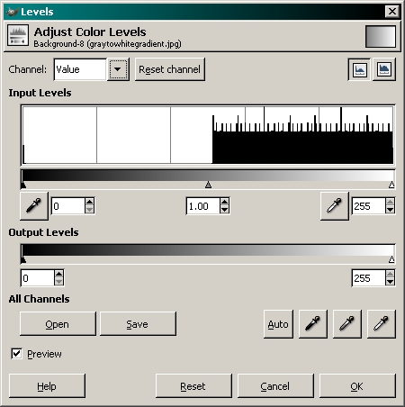Screen dimensions: 405x407
Task: Click the logarithmic histogram icon
Action: click(x=384, y=69)
